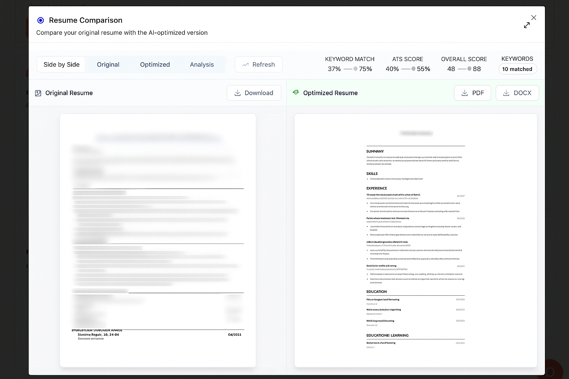The image size is (569, 379).
Task: Open the optimized resume preview thumbnail
Action: [415, 240]
